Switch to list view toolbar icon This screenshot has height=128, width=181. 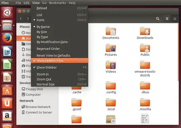[167, 19]
